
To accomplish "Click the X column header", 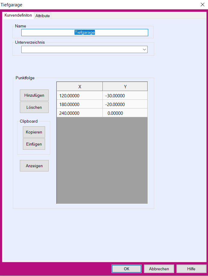I will [80, 86].
